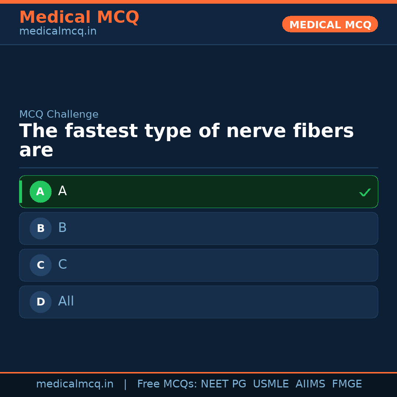Click the USMLE footer text
Viewport: 397px width, 397px height.
click(x=271, y=384)
